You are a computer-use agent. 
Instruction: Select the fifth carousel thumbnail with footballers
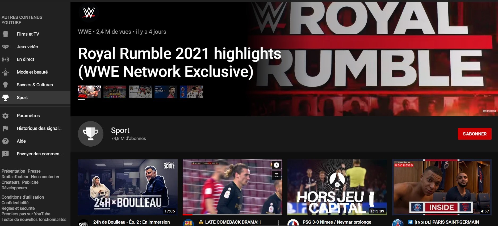[191, 92]
